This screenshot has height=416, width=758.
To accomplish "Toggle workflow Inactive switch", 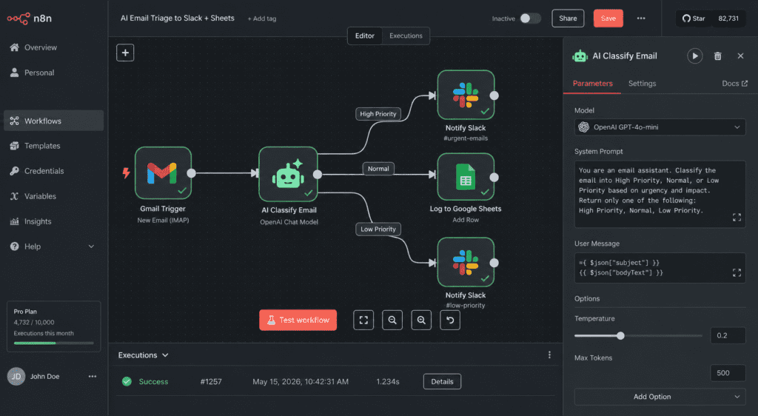I will (530, 19).
